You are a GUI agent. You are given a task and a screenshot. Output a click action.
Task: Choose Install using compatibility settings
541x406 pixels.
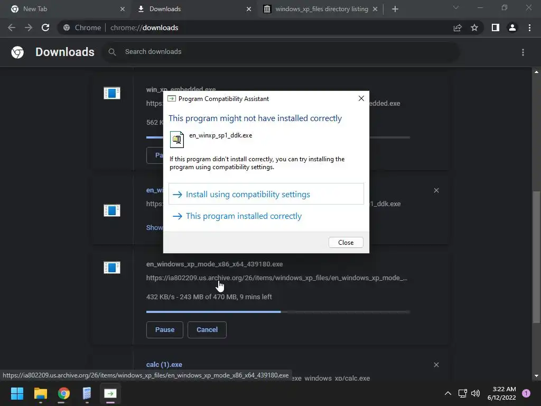(x=266, y=194)
